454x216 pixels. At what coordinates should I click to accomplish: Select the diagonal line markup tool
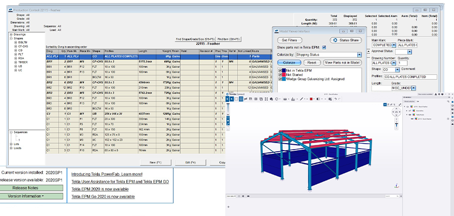tap(302, 99)
